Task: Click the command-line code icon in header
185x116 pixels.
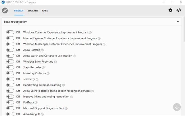Action: coord(179,11)
